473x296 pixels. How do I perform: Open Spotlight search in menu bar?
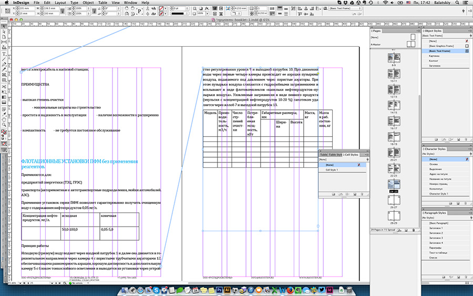tap(457, 3)
